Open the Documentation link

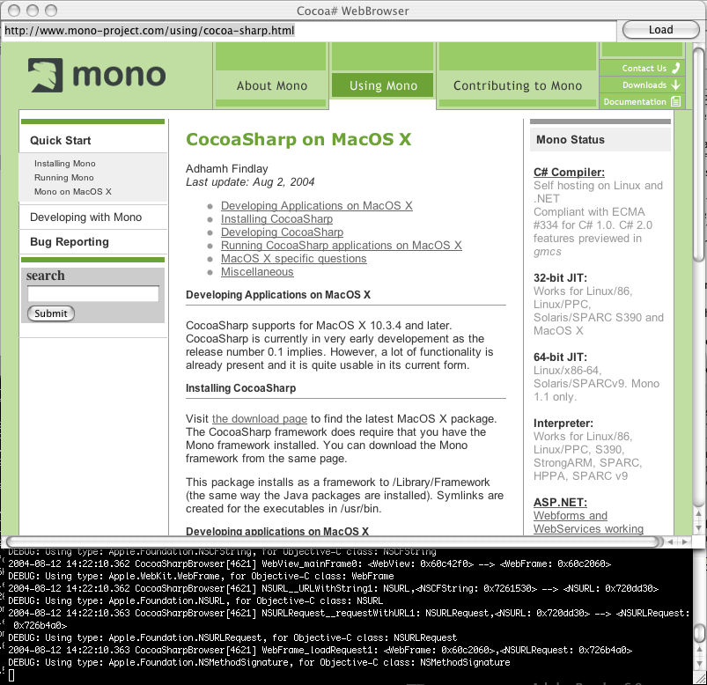pyautogui.click(x=635, y=101)
